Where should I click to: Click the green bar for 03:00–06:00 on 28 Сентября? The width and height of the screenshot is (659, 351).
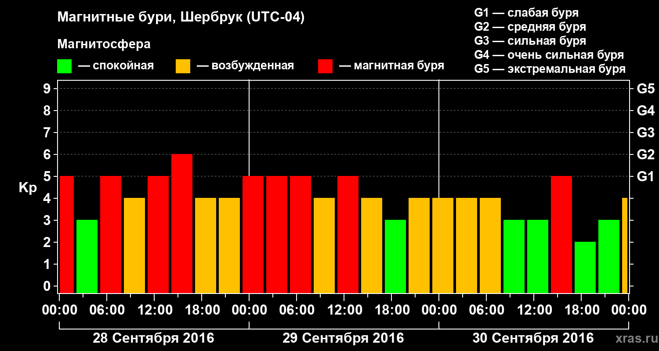click(x=87, y=257)
